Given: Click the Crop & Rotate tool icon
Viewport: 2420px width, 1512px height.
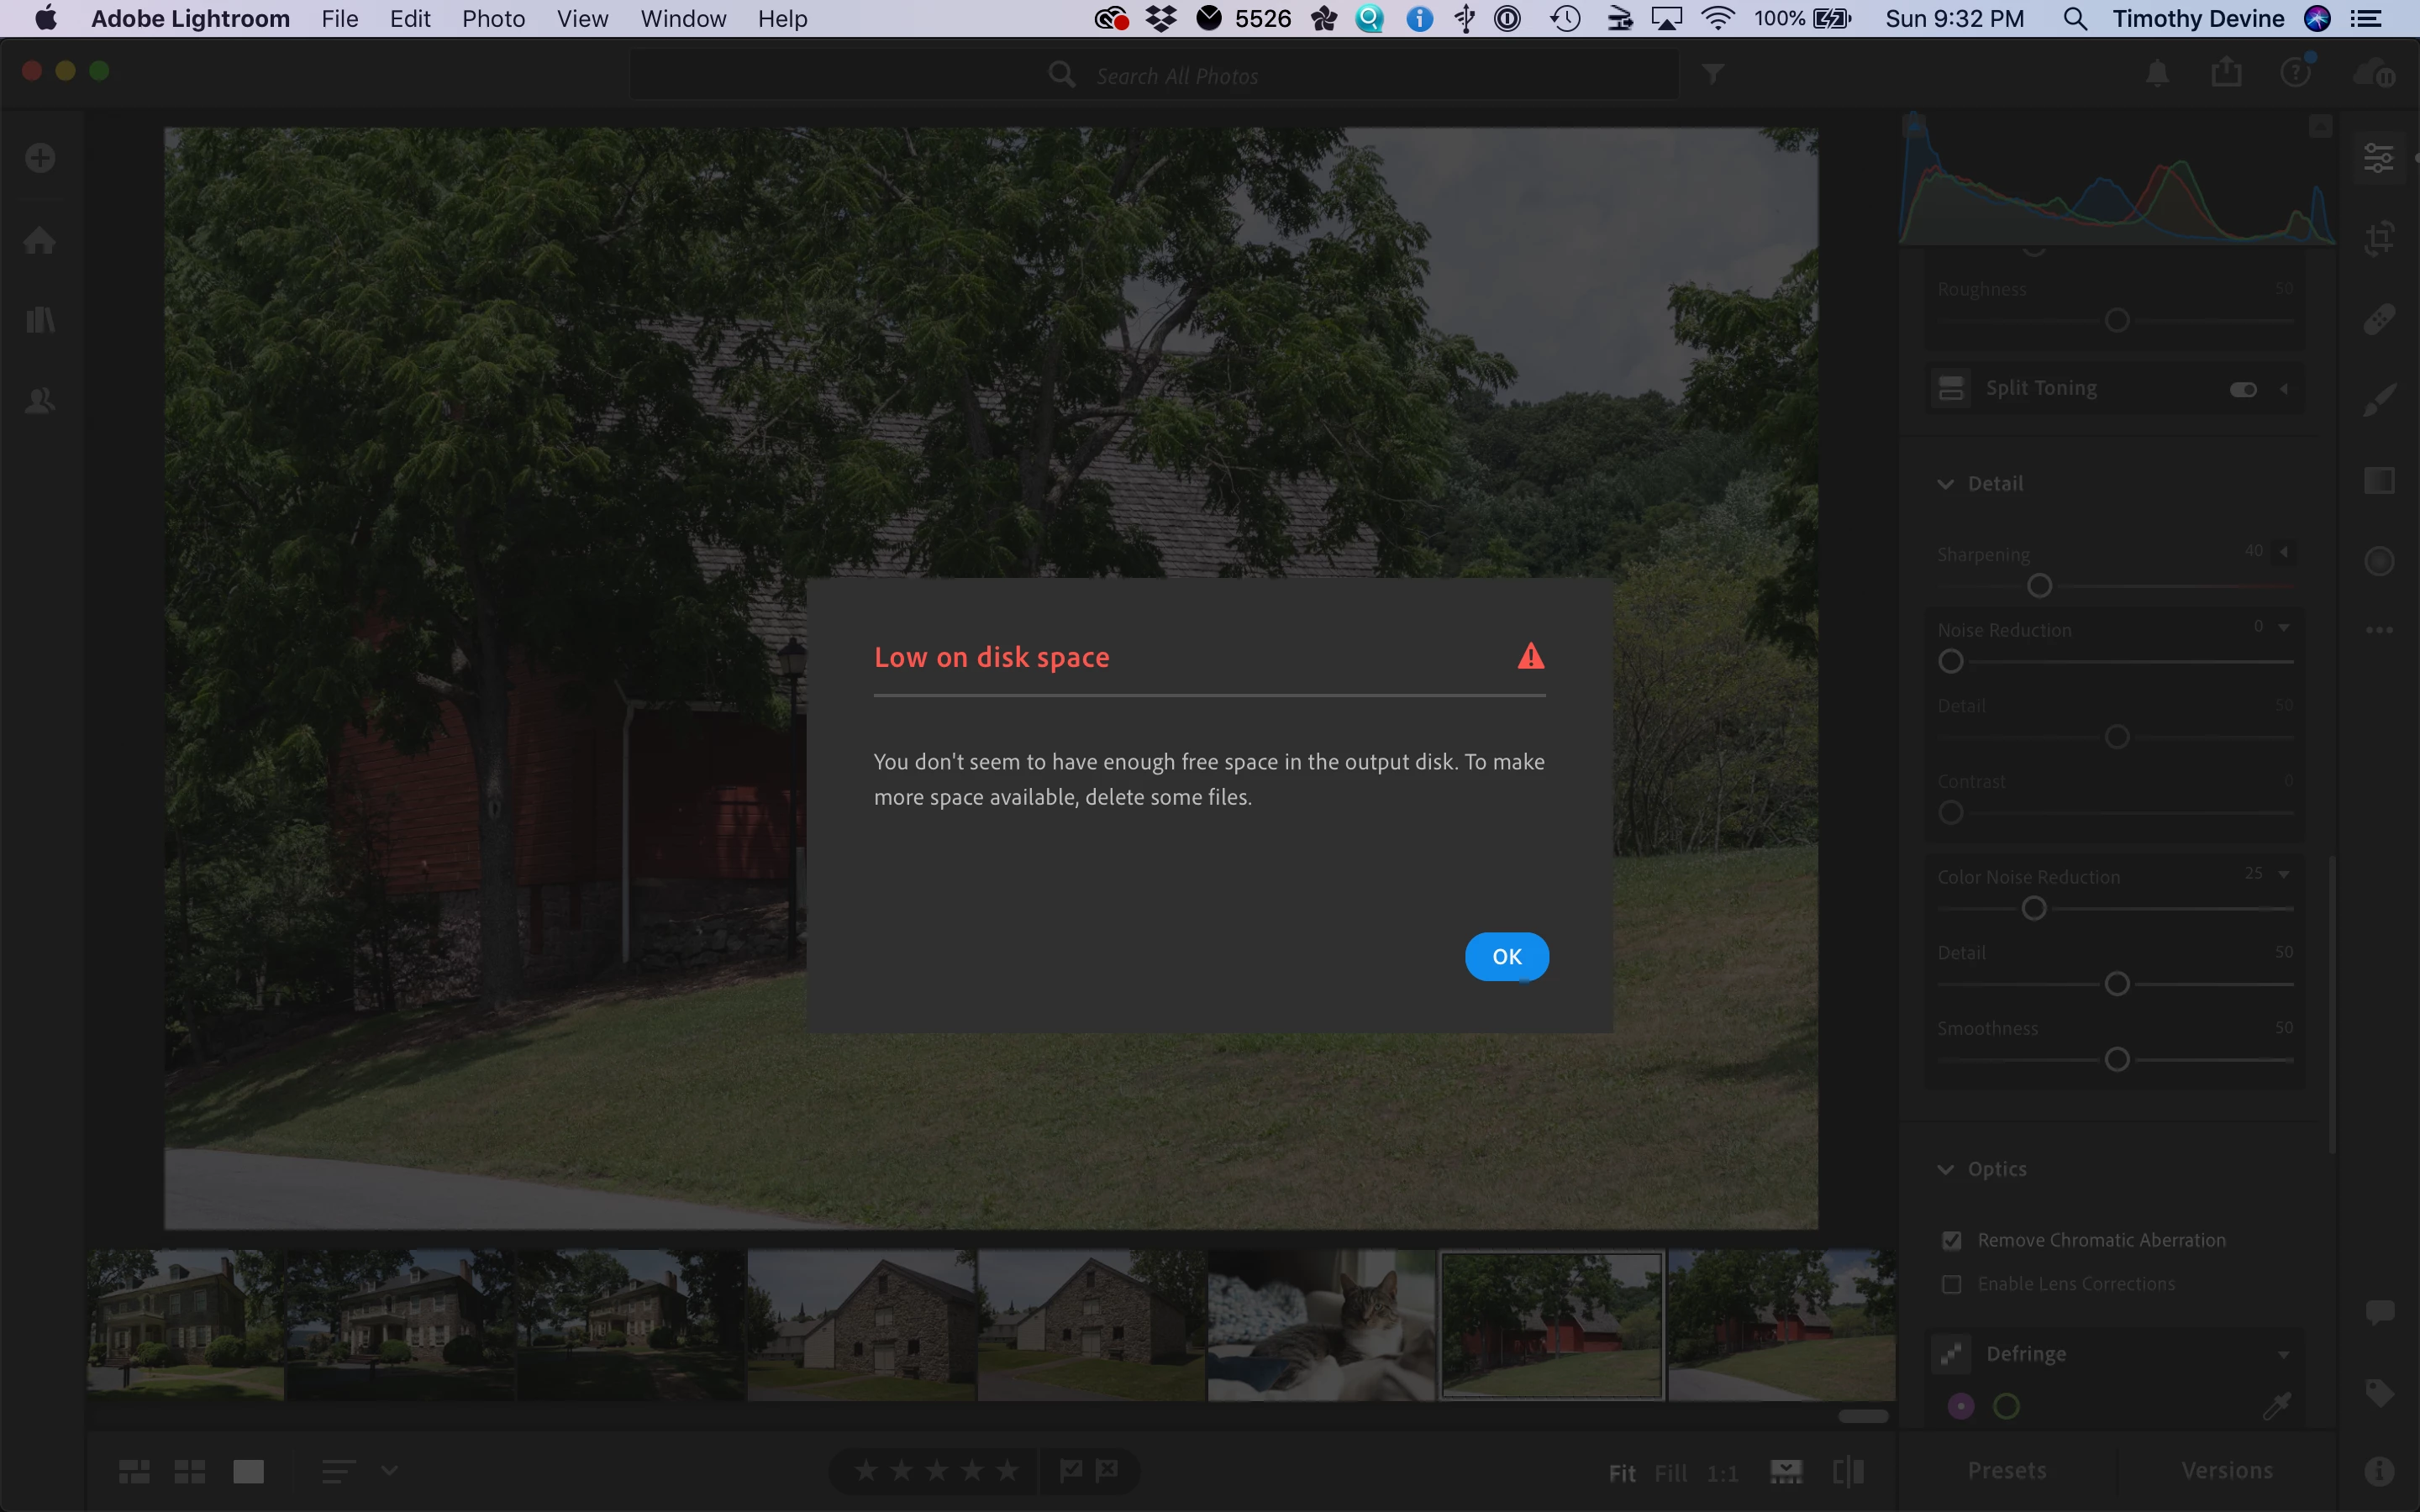Looking at the screenshot, I should click(x=2379, y=238).
